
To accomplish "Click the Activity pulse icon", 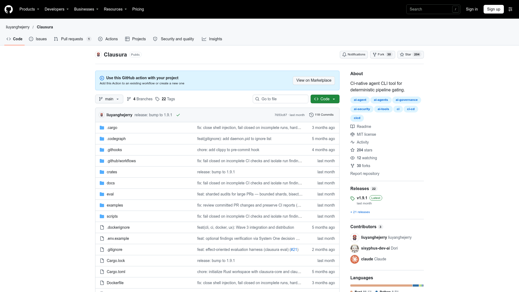I will click(352, 142).
